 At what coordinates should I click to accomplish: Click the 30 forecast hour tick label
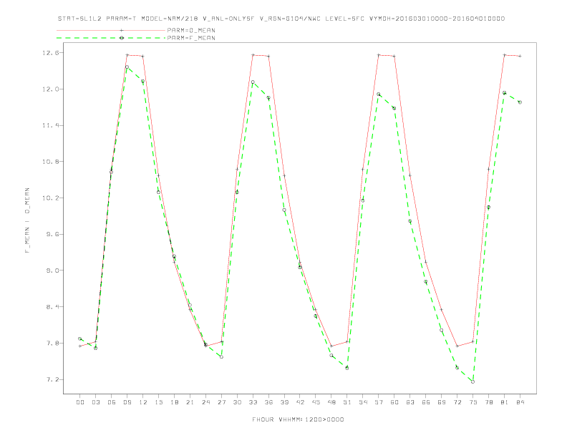tap(237, 402)
